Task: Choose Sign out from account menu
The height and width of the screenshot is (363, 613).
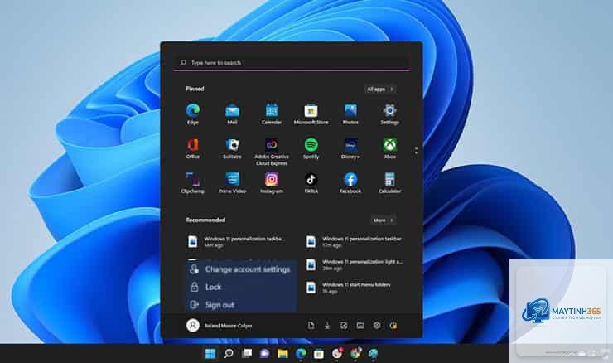Action: pyautogui.click(x=241, y=305)
